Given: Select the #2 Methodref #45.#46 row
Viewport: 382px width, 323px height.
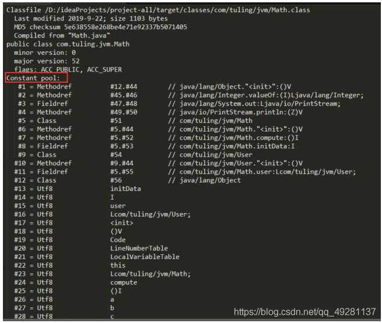Looking at the screenshot, I should (191, 95).
